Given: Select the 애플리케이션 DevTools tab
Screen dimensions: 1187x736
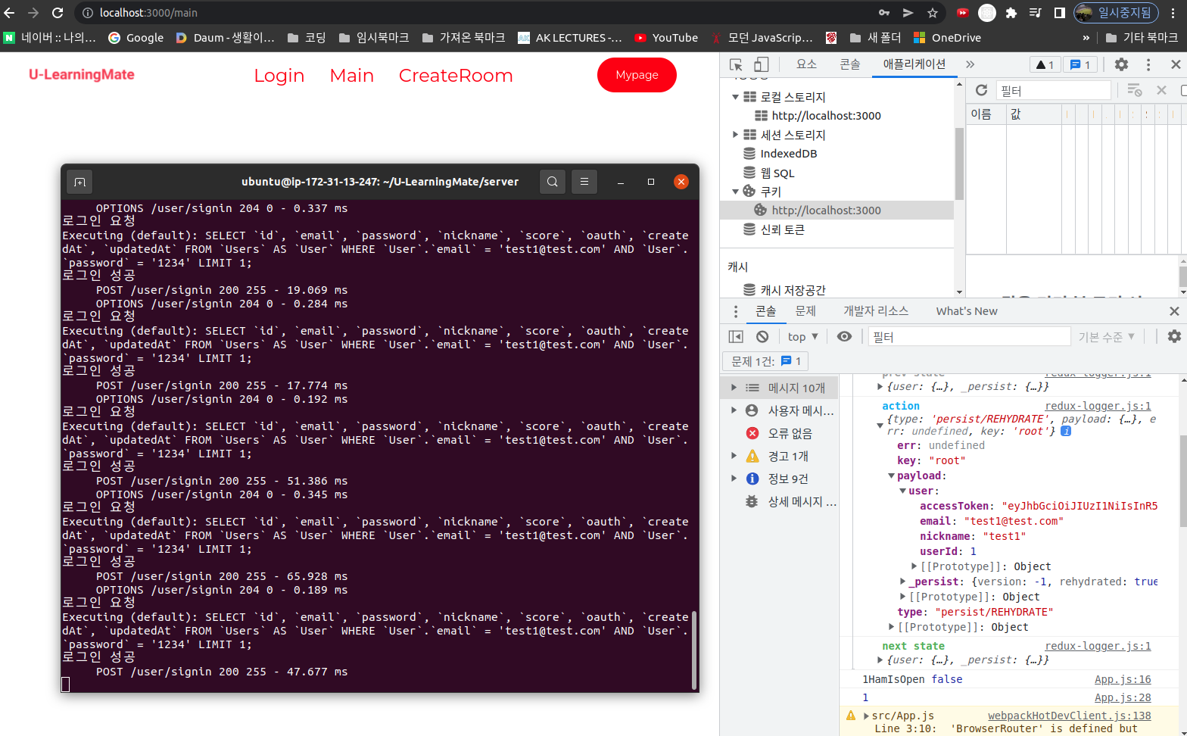Looking at the screenshot, I should click(914, 64).
